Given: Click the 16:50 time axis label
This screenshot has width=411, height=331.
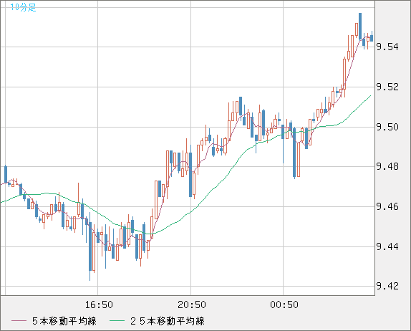Looking at the screenshot, I should pyautogui.click(x=99, y=304).
